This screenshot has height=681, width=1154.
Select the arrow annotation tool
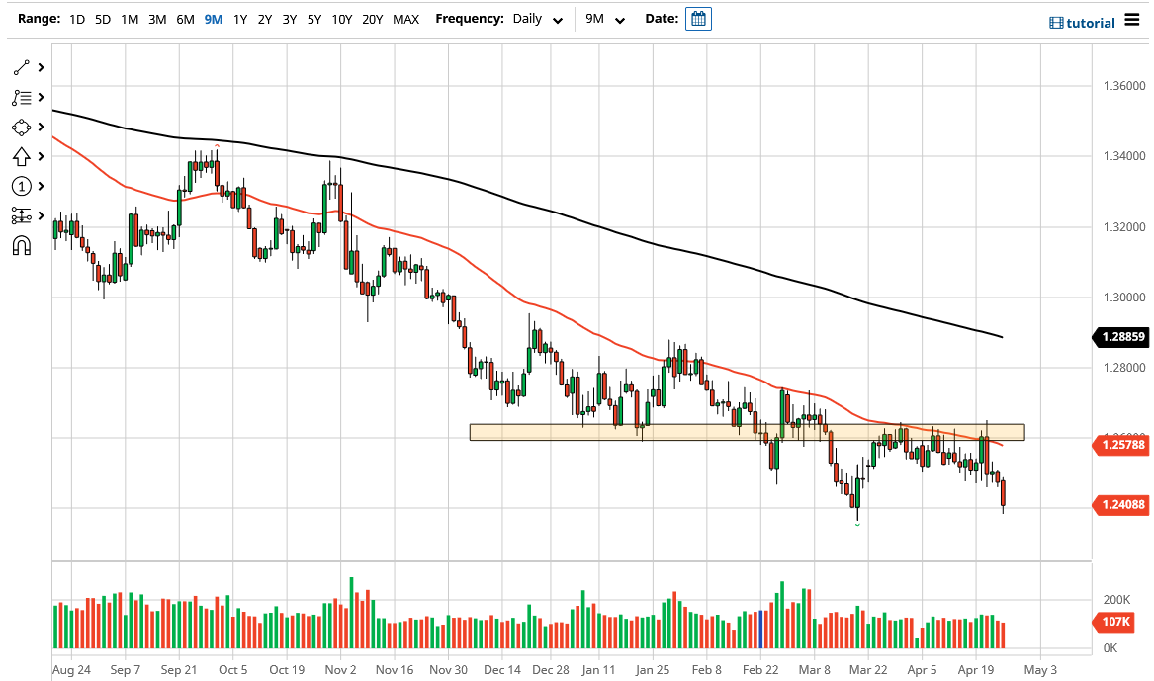[x=21, y=156]
